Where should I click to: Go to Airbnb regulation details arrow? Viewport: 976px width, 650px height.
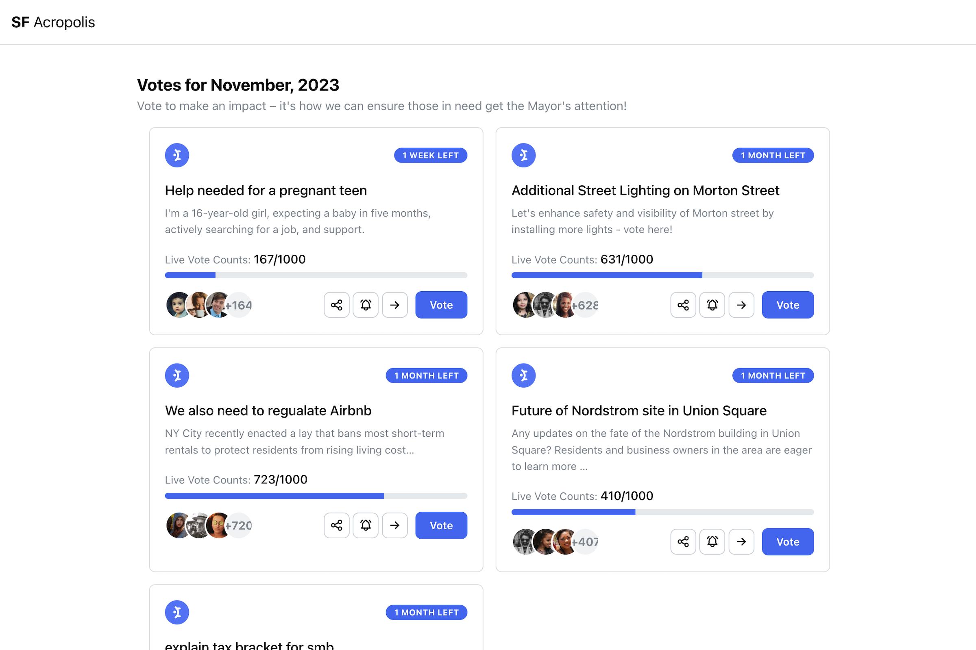[394, 525]
